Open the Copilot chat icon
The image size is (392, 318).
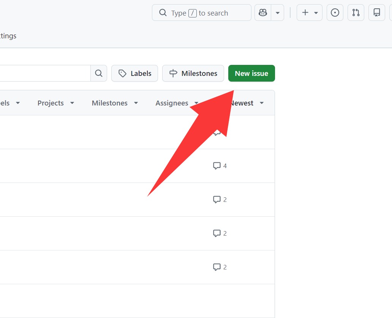262,13
